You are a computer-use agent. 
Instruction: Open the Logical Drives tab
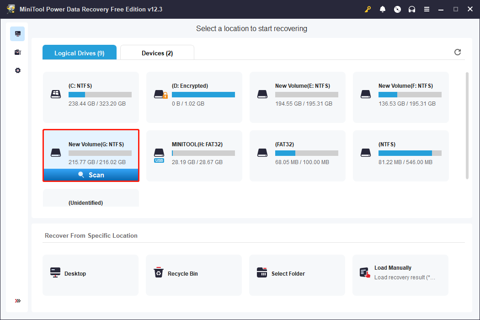coord(79,53)
